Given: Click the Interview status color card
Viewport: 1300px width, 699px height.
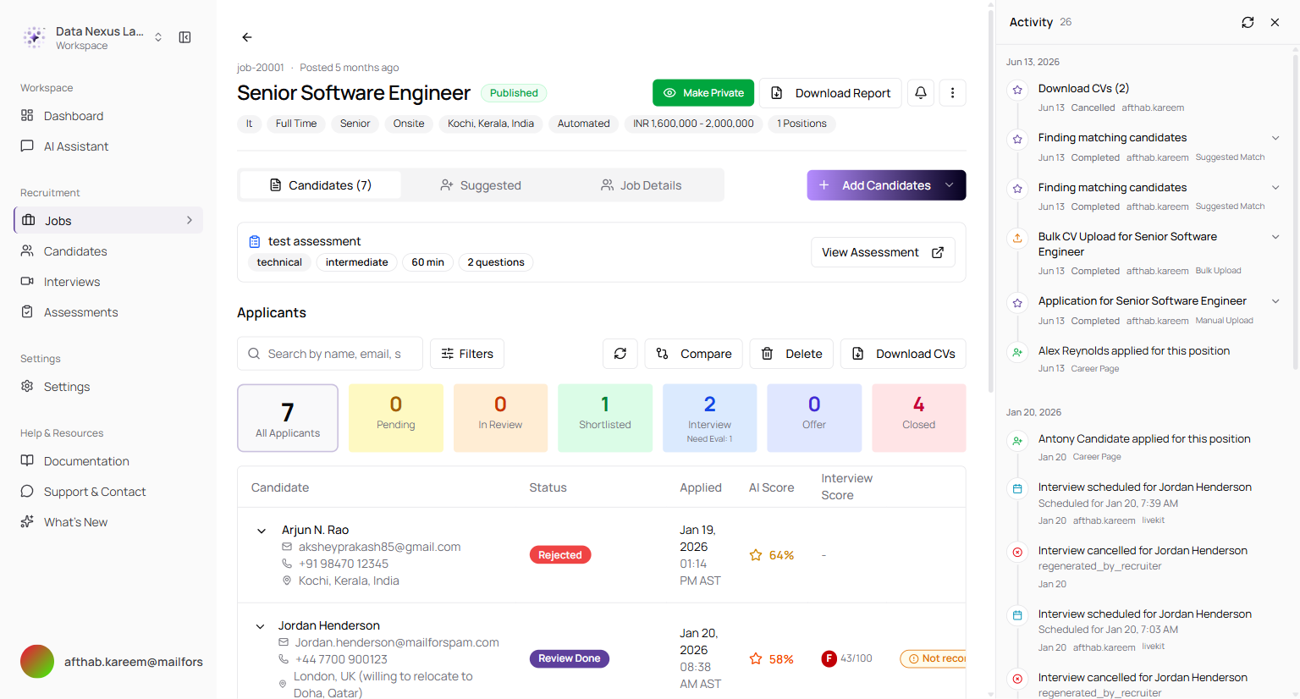Looking at the screenshot, I should tap(709, 418).
